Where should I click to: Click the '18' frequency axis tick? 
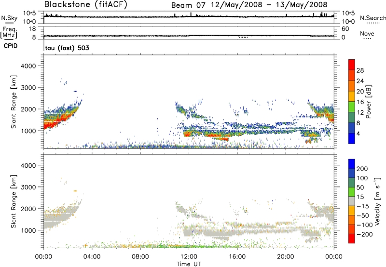coord(32,29)
